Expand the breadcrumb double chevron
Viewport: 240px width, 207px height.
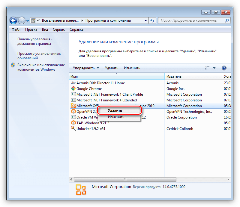pyautogui.click(x=38, y=20)
